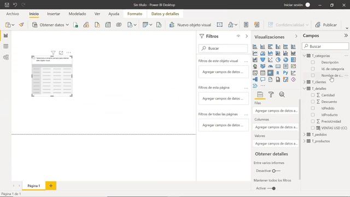The width and height of the screenshot is (350, 197).
Task: Expand the T_productos table
Action: (x=305, y=141)
